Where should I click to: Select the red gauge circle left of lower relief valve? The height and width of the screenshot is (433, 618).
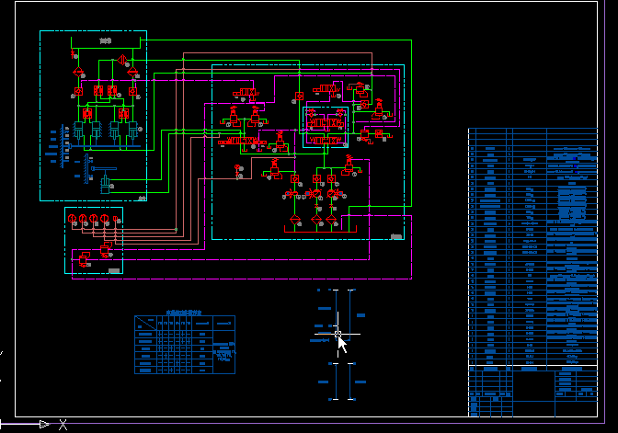coord(237,168)
